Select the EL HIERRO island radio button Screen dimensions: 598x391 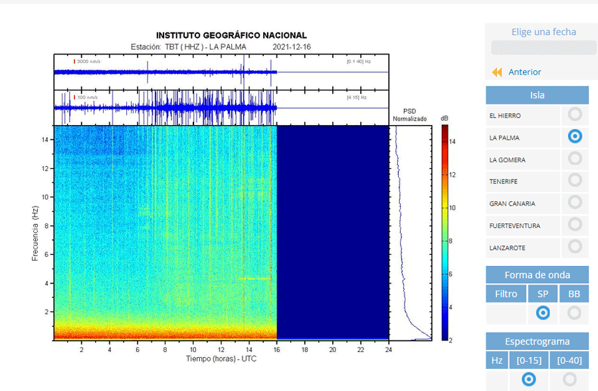[575, 114]
